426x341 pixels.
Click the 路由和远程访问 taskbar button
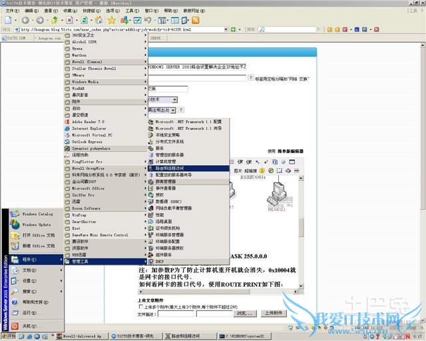tap(190, 336)
